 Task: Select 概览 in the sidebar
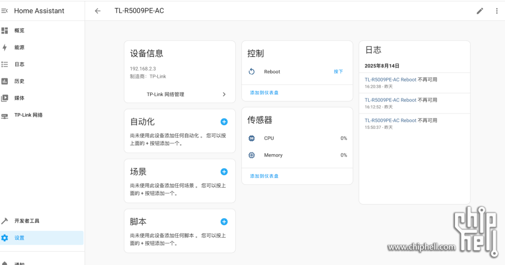[x=19, y=30]
